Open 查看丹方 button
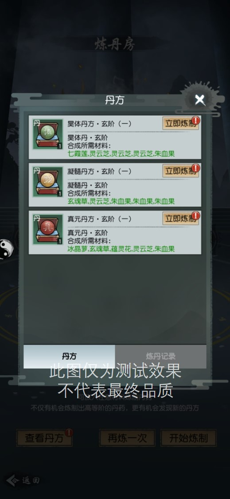The image size is (230, 499). (x=44, y=438)
